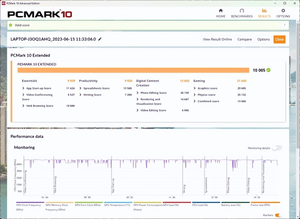Click the Performance data heading
300x219 pixels.
pyautogui.click(x=27, y=136)
